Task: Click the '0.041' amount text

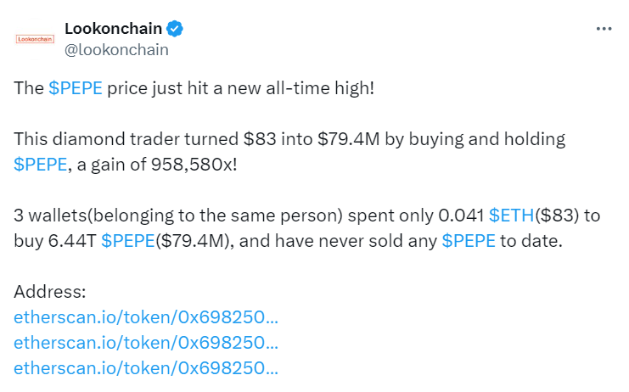Action: (461, 216)
